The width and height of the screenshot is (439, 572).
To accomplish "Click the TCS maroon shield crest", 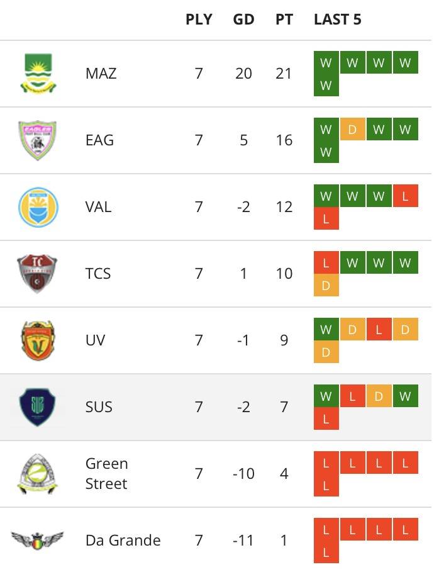I will (x=38, y=274).
